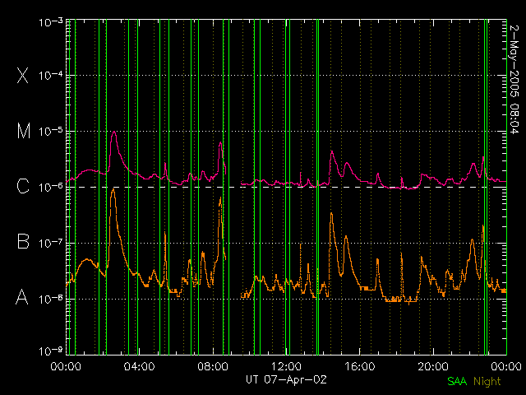526x395 pixels.
Task: Click the 10-3 y-axis label
Action: 51,22
